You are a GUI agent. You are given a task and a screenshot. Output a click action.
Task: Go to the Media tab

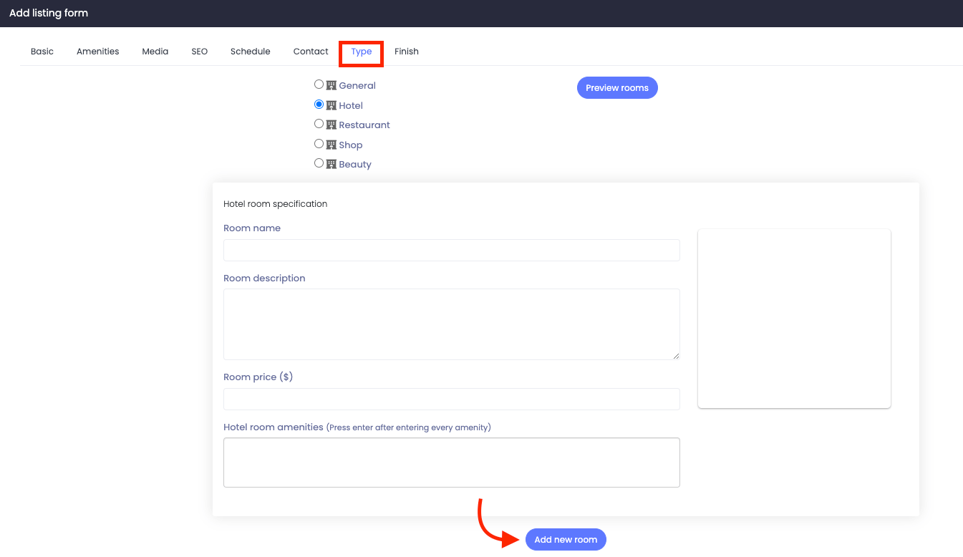pos(155,52)
